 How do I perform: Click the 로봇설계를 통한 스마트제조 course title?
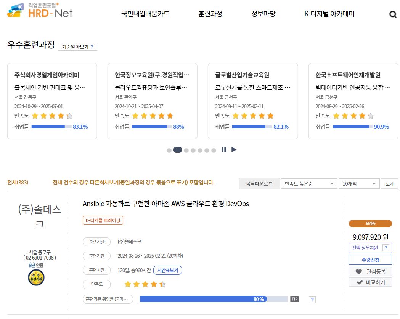coord(252,87)
